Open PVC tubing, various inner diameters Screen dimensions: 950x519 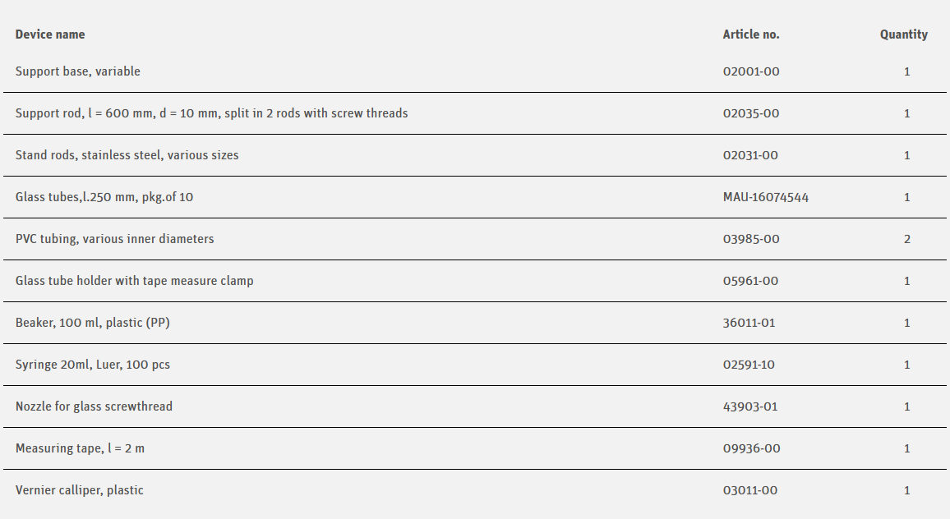114,239
